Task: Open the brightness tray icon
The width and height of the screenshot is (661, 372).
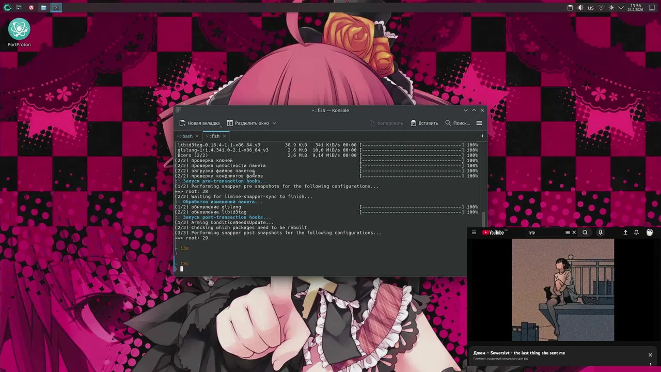Action: click(x=611, y=8)
